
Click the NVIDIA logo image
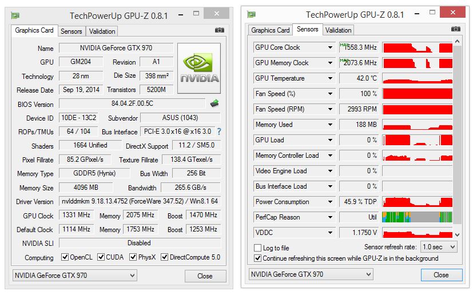199,68
